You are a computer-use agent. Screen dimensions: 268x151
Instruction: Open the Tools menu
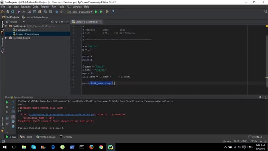[61, 7]
